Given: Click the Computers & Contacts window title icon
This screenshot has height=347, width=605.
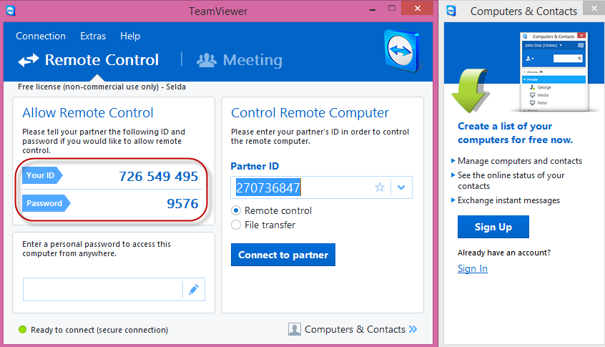Looking at the screenshot, I should pyautogui.click(x=452, y=11).
